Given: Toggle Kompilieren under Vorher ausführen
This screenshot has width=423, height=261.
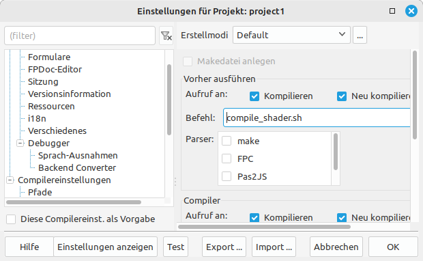Looking at the screenshot, I should (254, 96).
